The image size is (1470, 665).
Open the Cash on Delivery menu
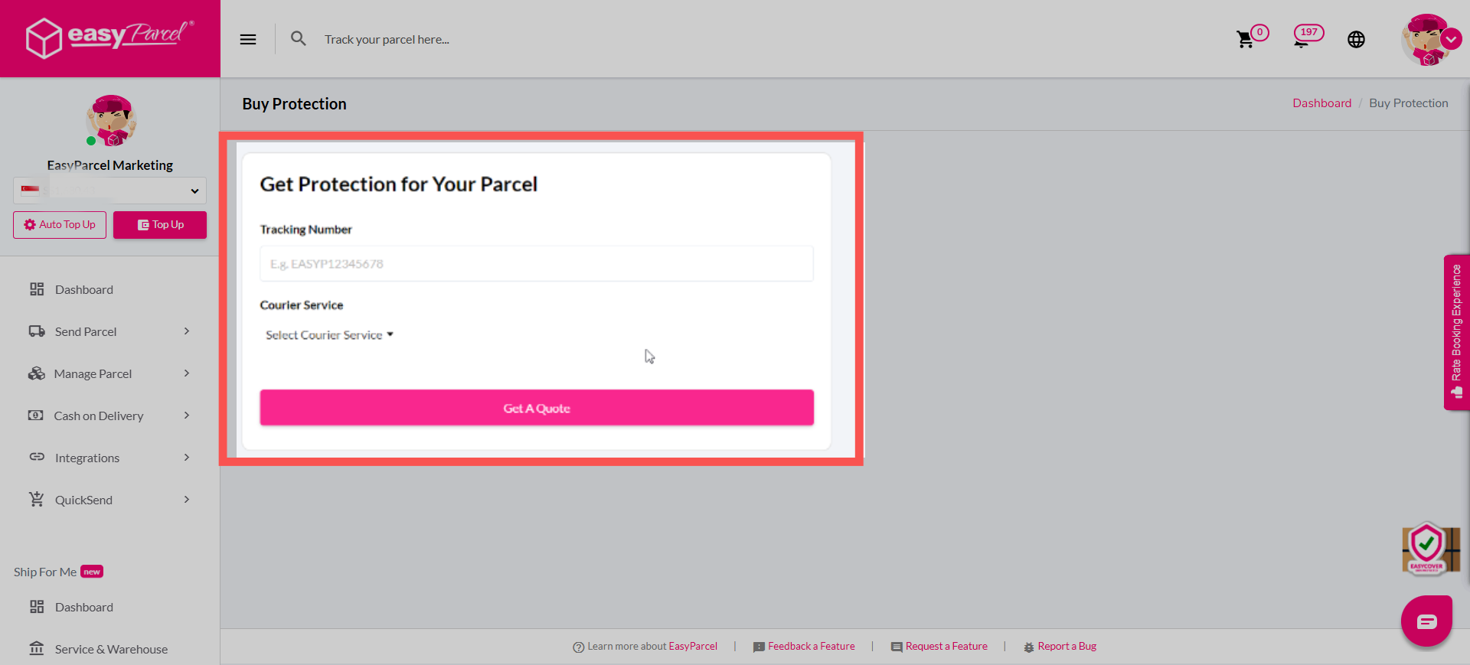point(99,416)
